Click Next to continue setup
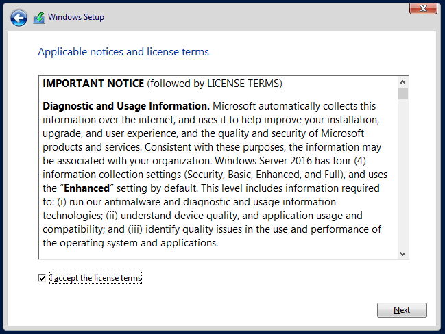This screenshot has width=445, height=334. point(402,310)
